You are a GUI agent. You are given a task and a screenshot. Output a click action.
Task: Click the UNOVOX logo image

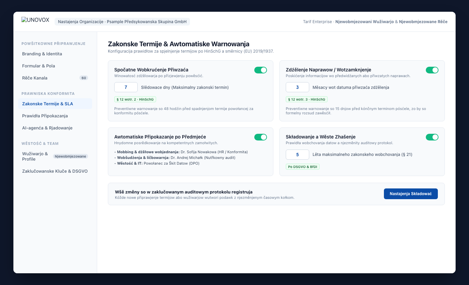click(36, 20)
